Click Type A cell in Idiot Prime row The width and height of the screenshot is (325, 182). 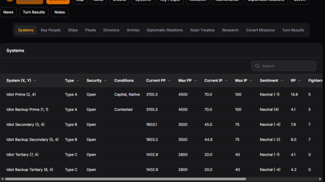(71, 95)
